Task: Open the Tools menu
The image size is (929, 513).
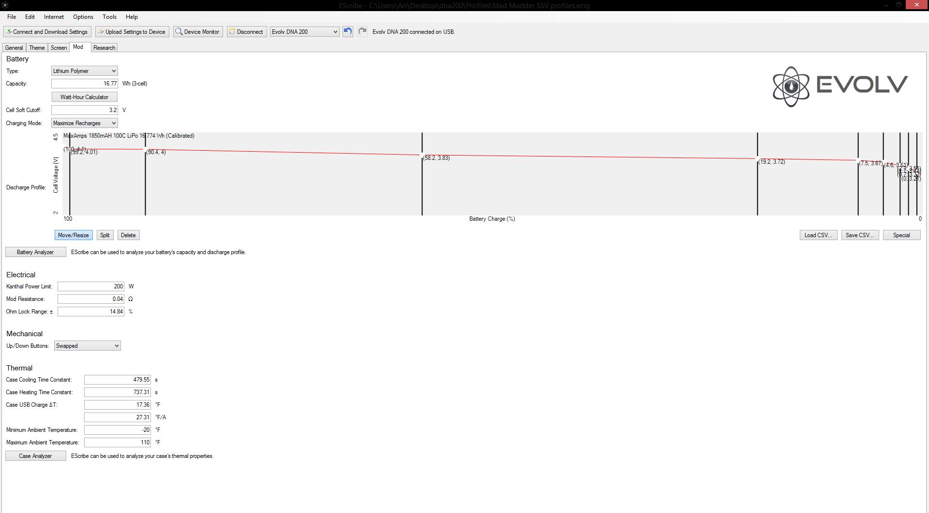Action: point(109,17)
